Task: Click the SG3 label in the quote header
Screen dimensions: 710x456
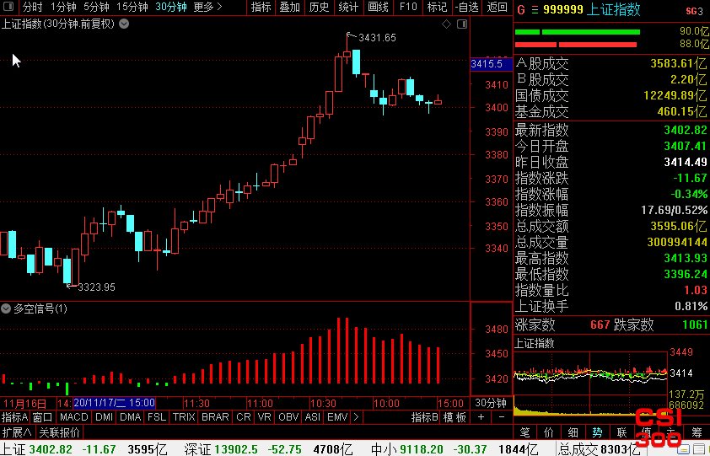Action: 695,11
